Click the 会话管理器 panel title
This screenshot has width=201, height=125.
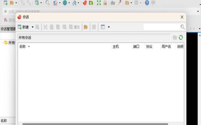[8, 29]
